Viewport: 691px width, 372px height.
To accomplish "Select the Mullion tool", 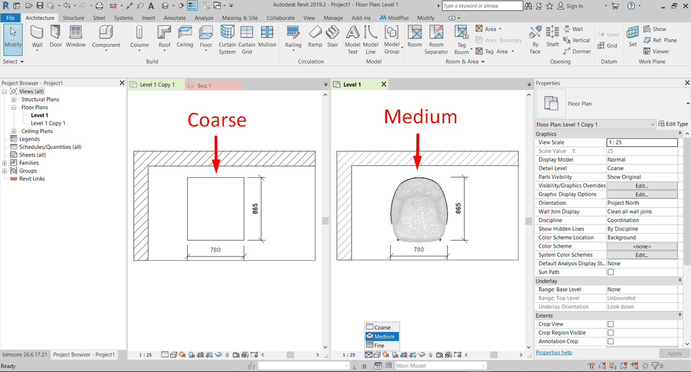I will 267,36.
